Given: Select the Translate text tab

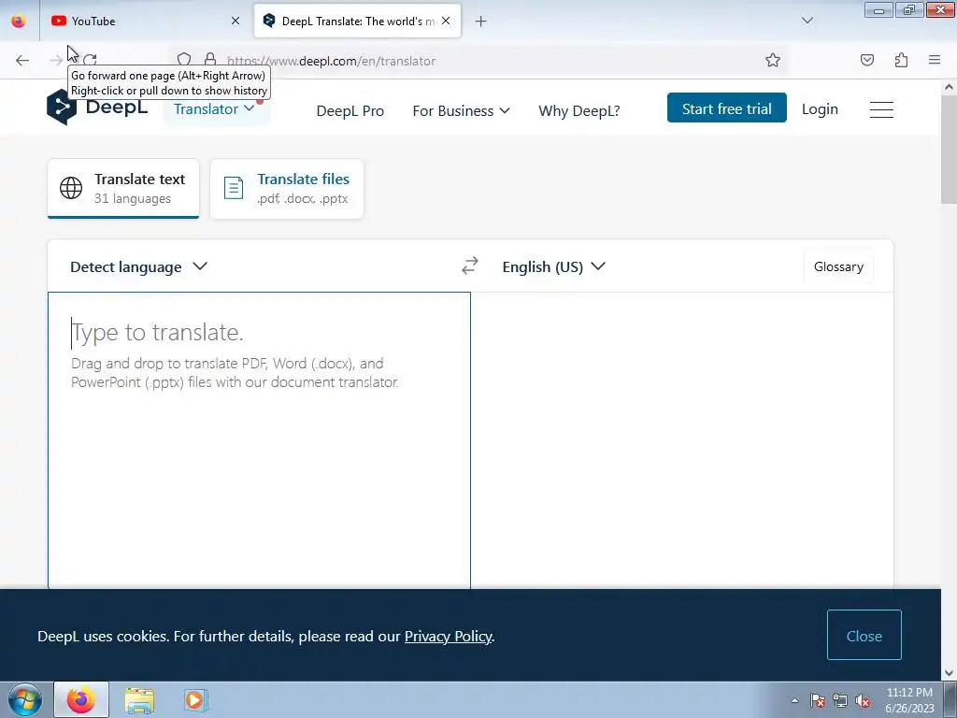Looking at the screenshot, I should 123,189.
